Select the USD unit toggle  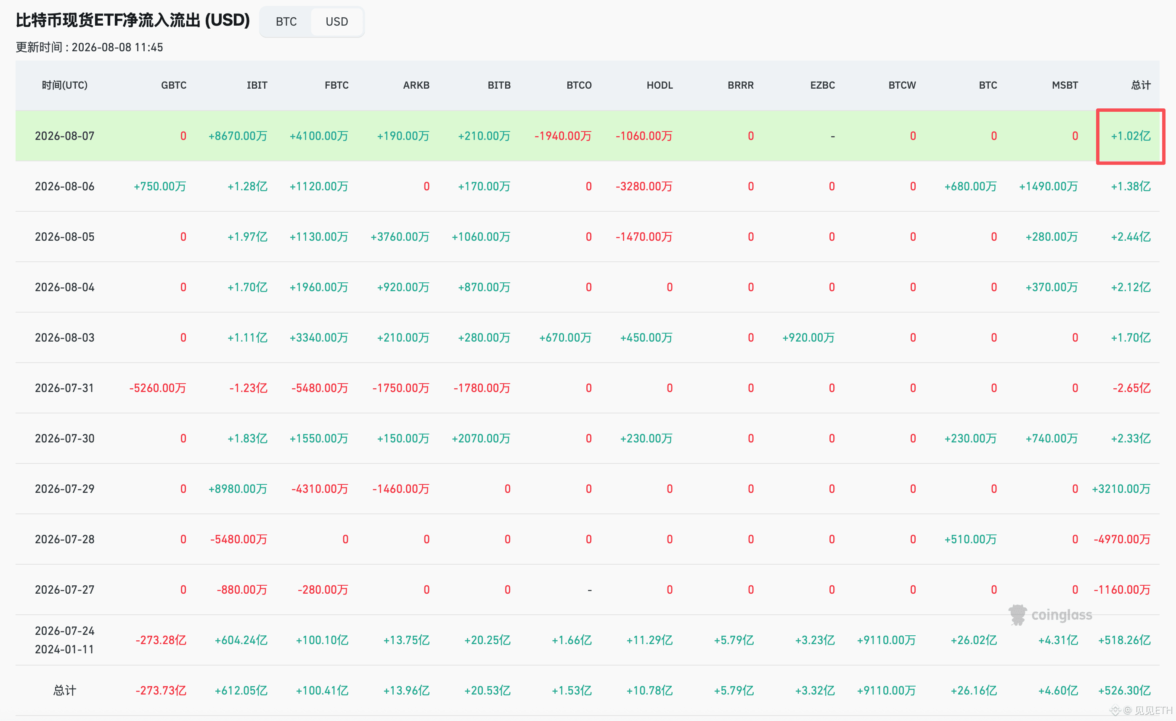pyautogui.click(x=336, y=21)
